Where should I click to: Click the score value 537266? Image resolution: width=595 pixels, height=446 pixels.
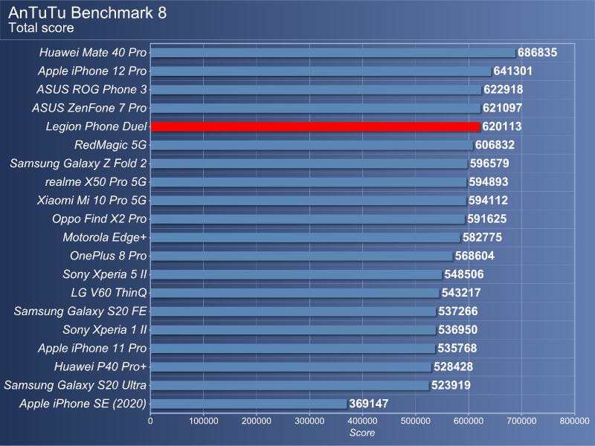(458, 311)
